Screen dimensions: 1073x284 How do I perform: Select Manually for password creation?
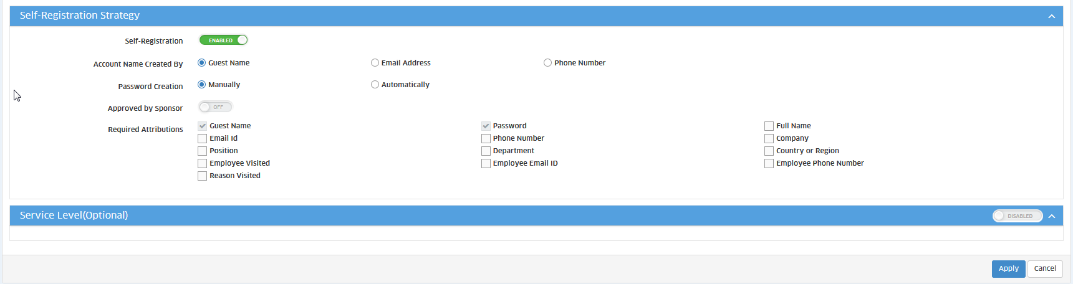(202, 85)
